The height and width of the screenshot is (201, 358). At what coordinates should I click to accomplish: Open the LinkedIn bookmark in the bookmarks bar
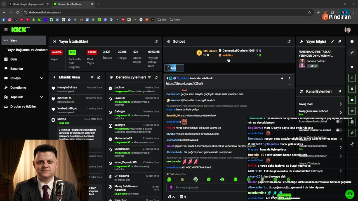[57, 20]
